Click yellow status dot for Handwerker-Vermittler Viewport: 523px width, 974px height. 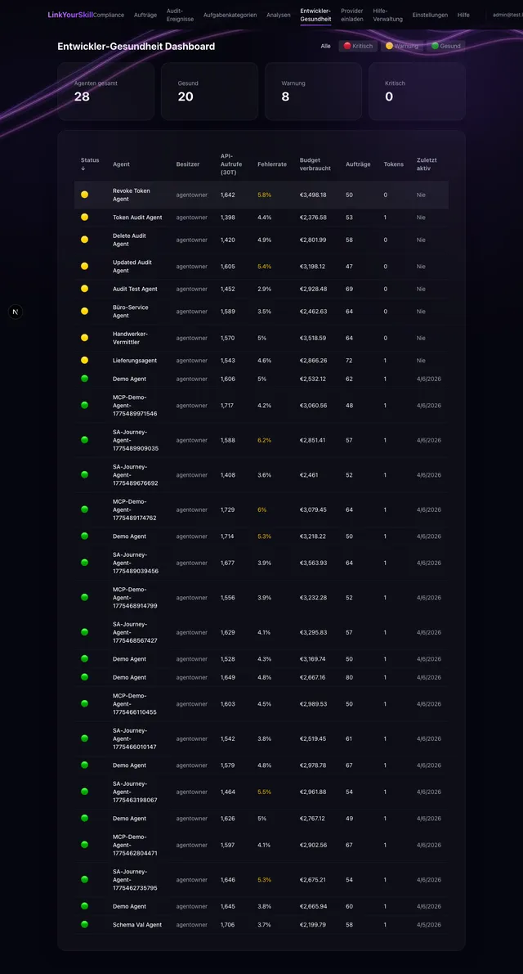tap(84, 338)
